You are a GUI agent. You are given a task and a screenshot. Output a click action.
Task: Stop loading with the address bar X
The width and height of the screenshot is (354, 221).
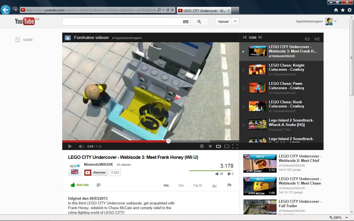[x=172, y=10]
